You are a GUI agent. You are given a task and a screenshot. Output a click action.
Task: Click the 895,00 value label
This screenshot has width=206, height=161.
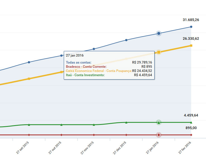[x=191, y=128]
